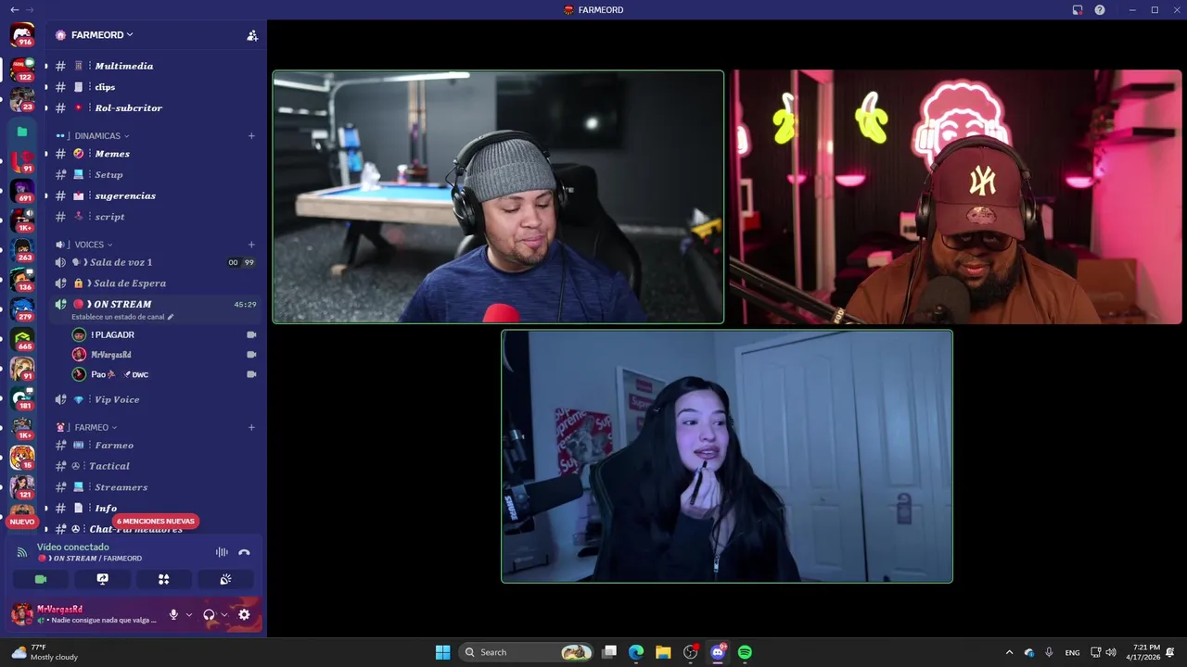This screenshot has height=667, width=1187.
Task: Open server with 279 badge
Action: pos(22,310)
